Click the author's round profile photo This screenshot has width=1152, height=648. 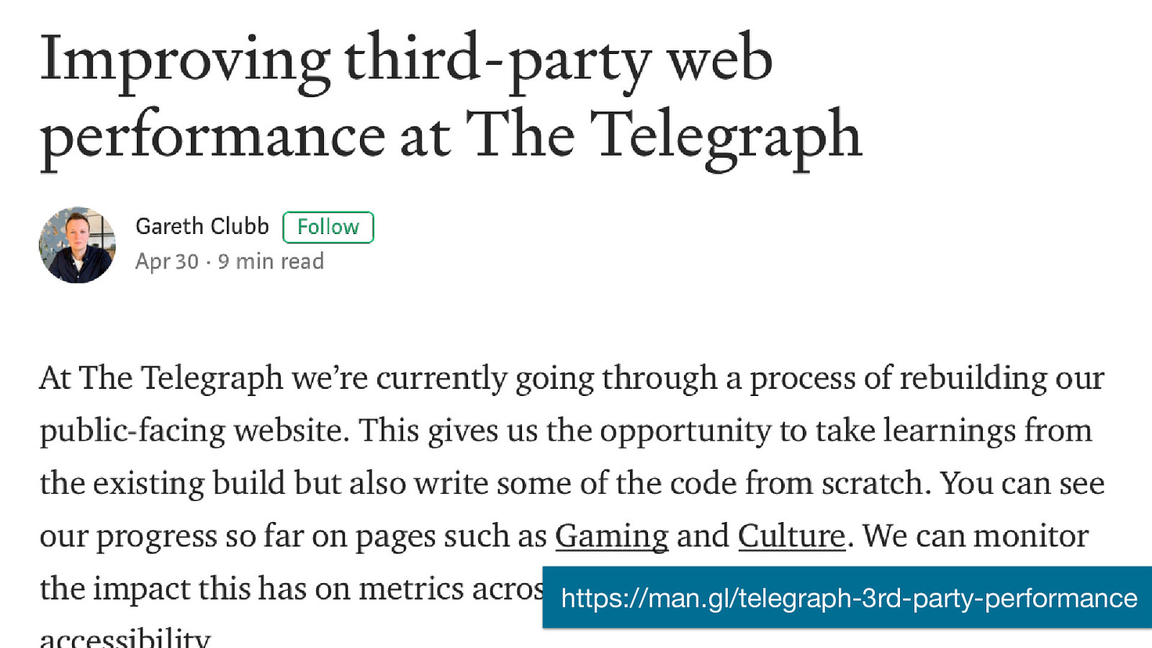77,245
